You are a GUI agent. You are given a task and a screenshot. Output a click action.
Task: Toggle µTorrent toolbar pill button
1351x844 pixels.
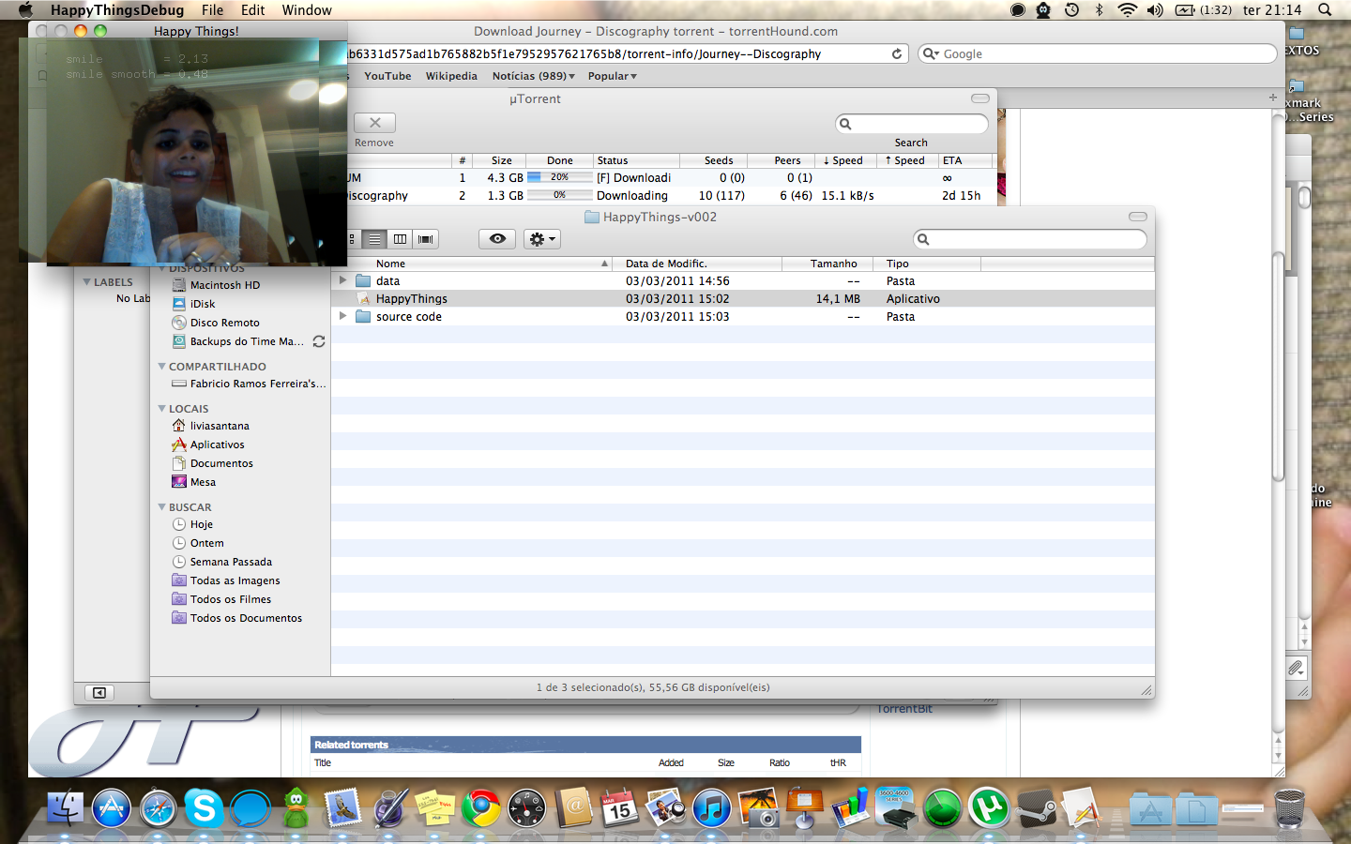tap(980, 98)
